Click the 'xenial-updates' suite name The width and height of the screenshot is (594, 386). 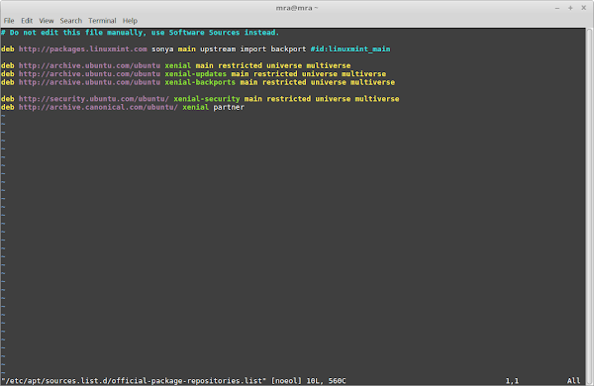tap(195, 74)
